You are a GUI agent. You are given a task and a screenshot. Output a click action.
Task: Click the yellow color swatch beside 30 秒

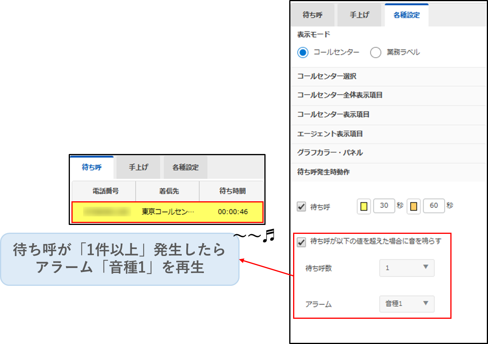point(364,206)
